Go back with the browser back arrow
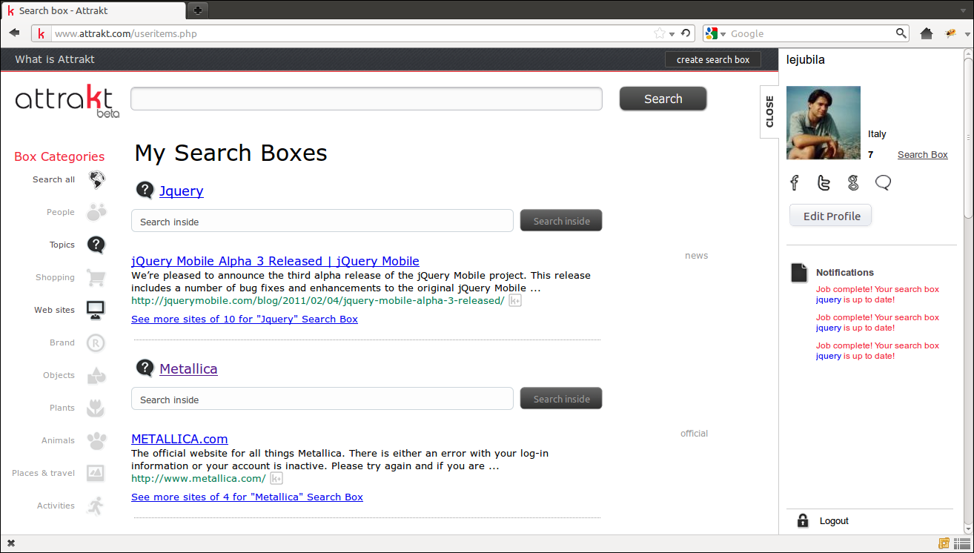974x553 pixels. click(x=14, y=33)
